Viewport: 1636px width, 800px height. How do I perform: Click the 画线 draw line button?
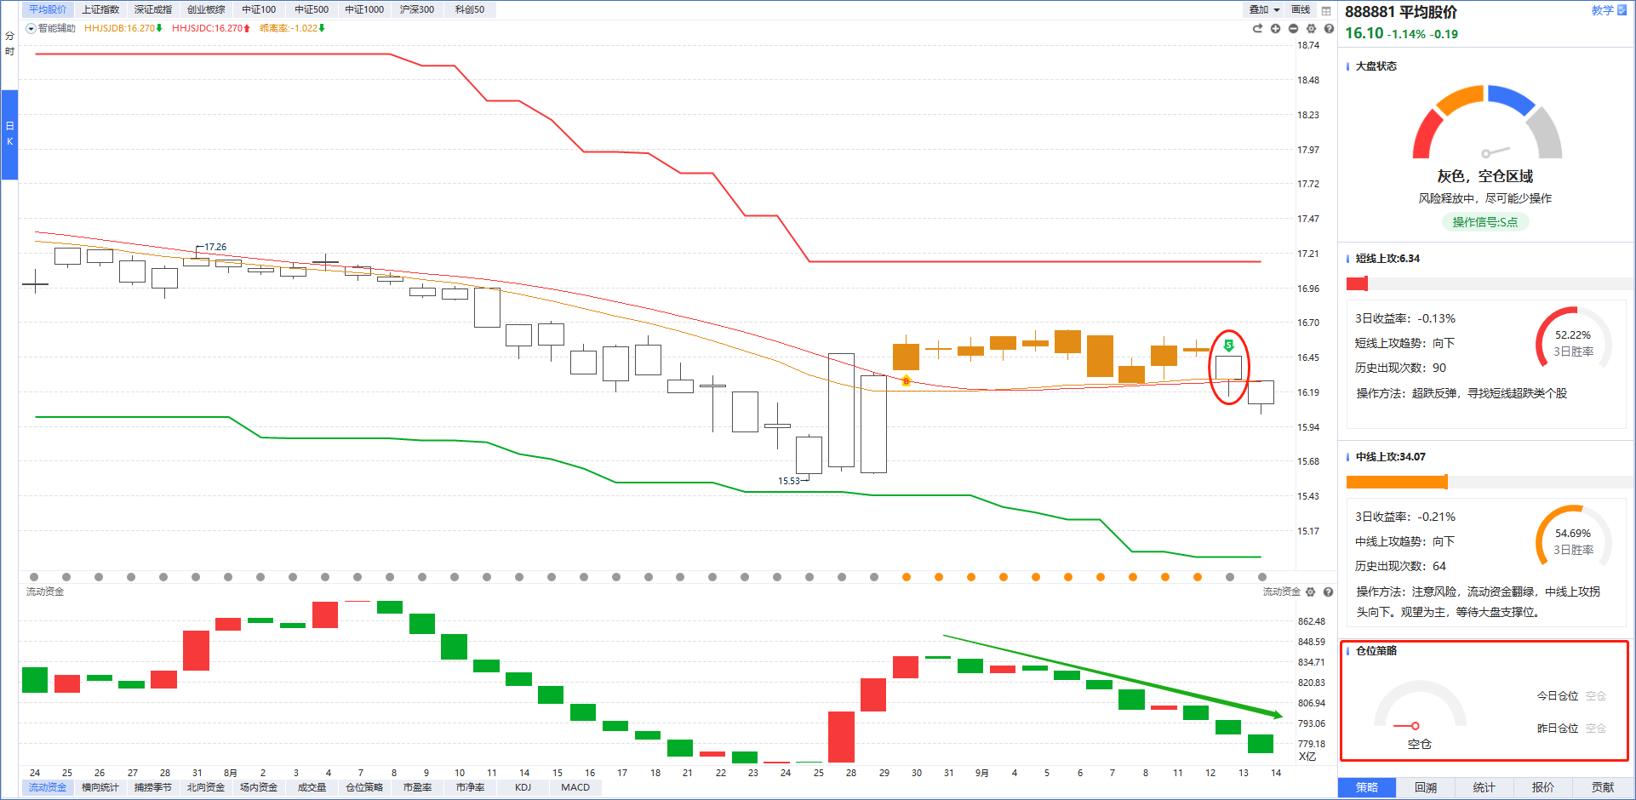tap(1301, 9)
